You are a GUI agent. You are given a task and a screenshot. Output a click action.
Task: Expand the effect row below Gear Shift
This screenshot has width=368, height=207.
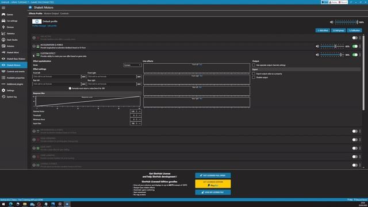point(34,156)
